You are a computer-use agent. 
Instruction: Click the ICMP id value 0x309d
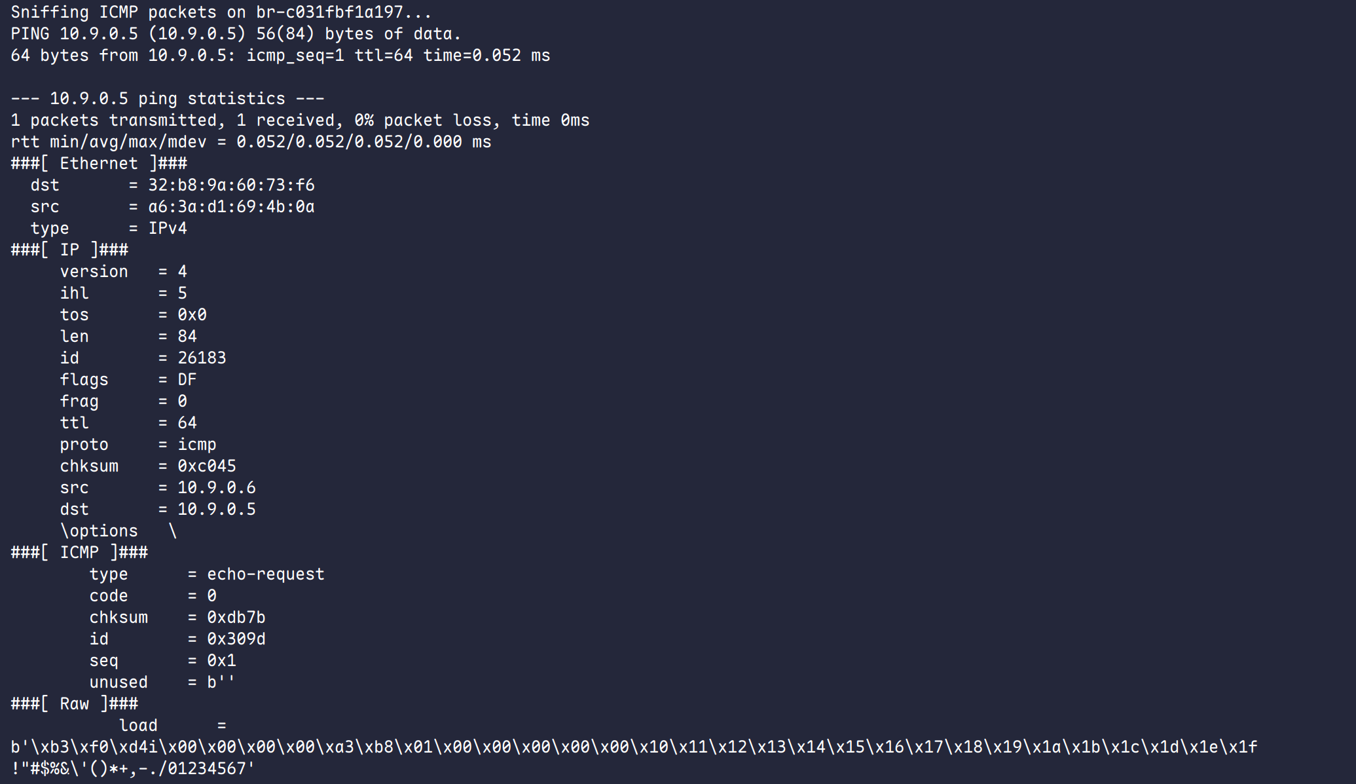point(236,639)
